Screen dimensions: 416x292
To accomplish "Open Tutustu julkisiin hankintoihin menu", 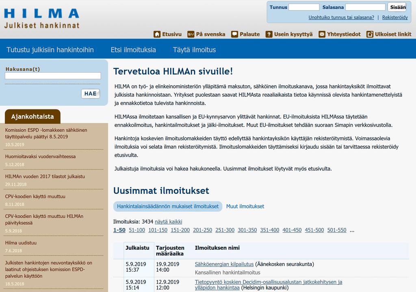I will [x=50, y=50].
